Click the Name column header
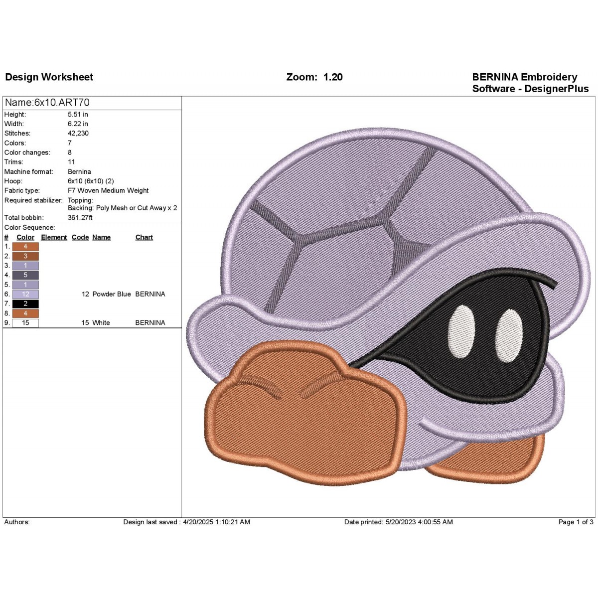This screenshot has height=598, width=598. point(102,237)
